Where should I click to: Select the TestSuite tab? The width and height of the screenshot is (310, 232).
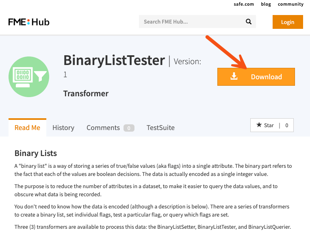click(160, 128)
